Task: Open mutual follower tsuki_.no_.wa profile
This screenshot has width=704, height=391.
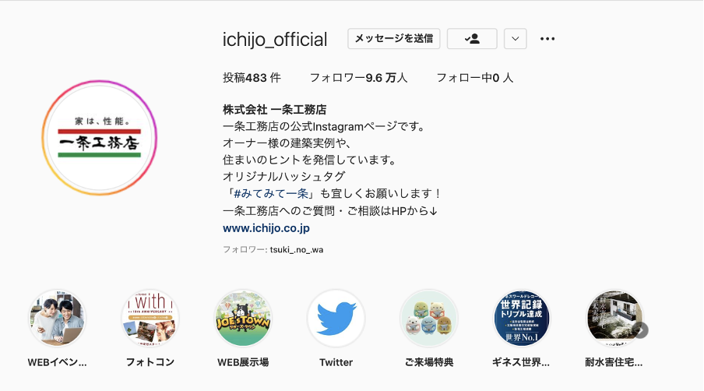Action: [297, 249]
